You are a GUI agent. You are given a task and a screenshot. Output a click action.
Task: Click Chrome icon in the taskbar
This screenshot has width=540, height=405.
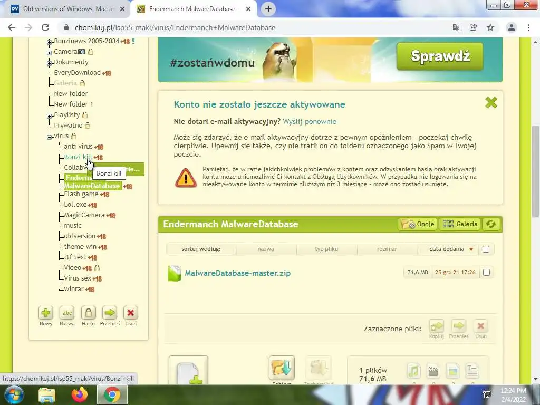pos(112,394)
